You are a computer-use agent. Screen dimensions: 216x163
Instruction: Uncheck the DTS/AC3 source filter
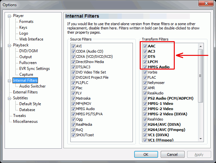(x=73, y=67)
